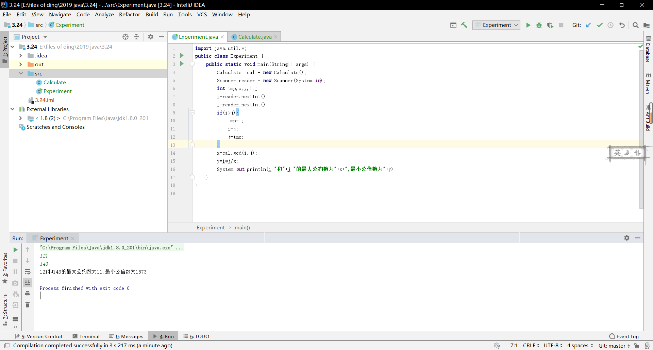
Task: Click the tool windows quick access icon at bottom-left
Action: tap(7, 346)
